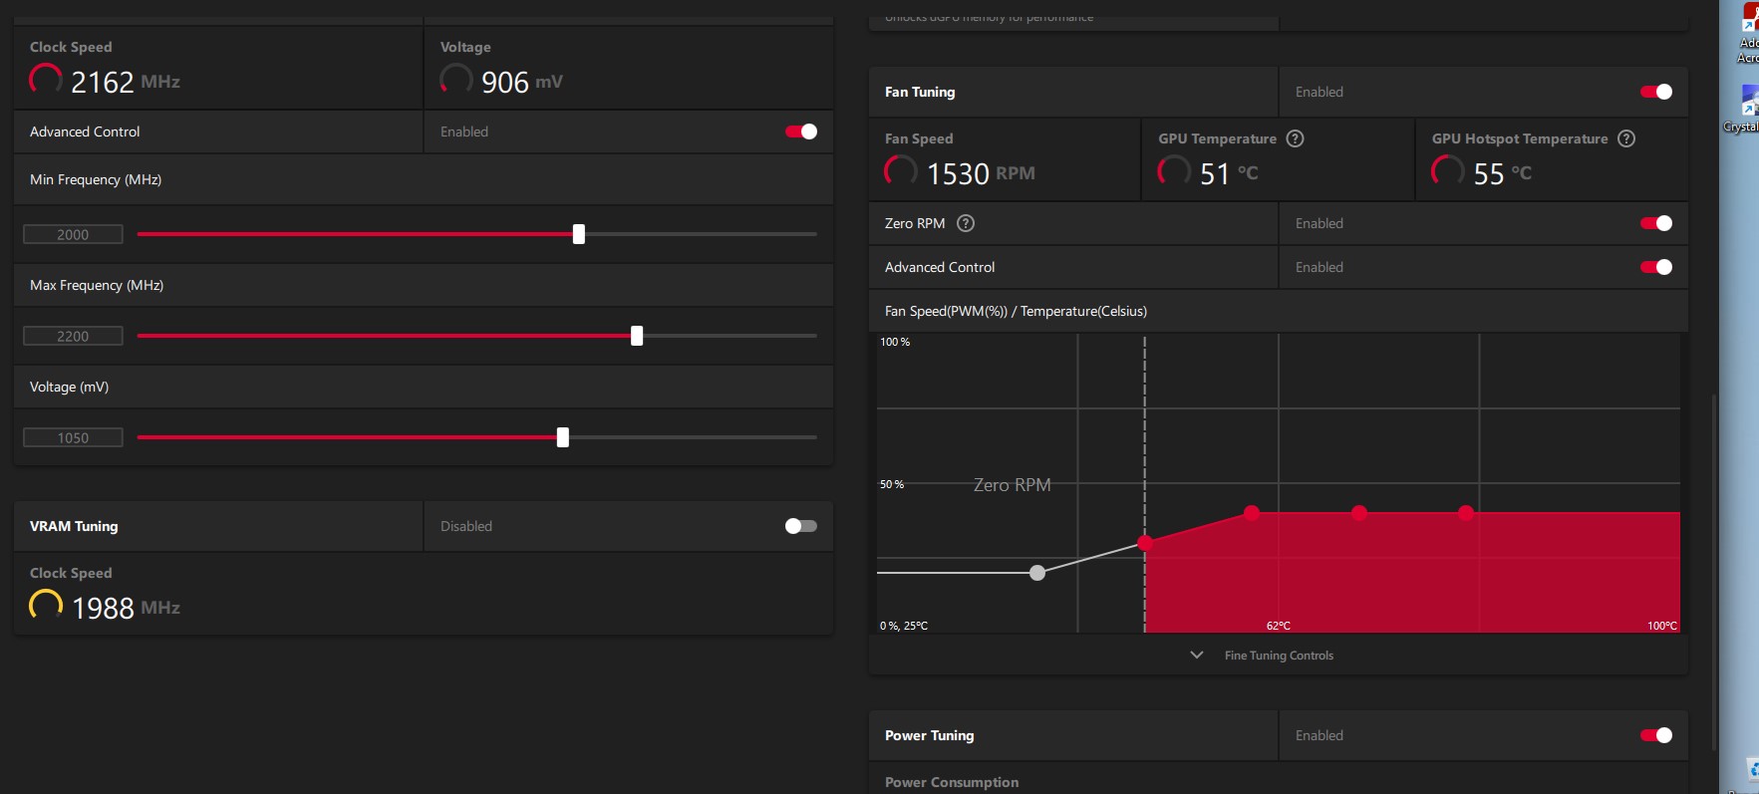Click the Voltage value field showing 1050
Image resolution: width=1759 pixels, height=794 pixels.
(73, 438)
